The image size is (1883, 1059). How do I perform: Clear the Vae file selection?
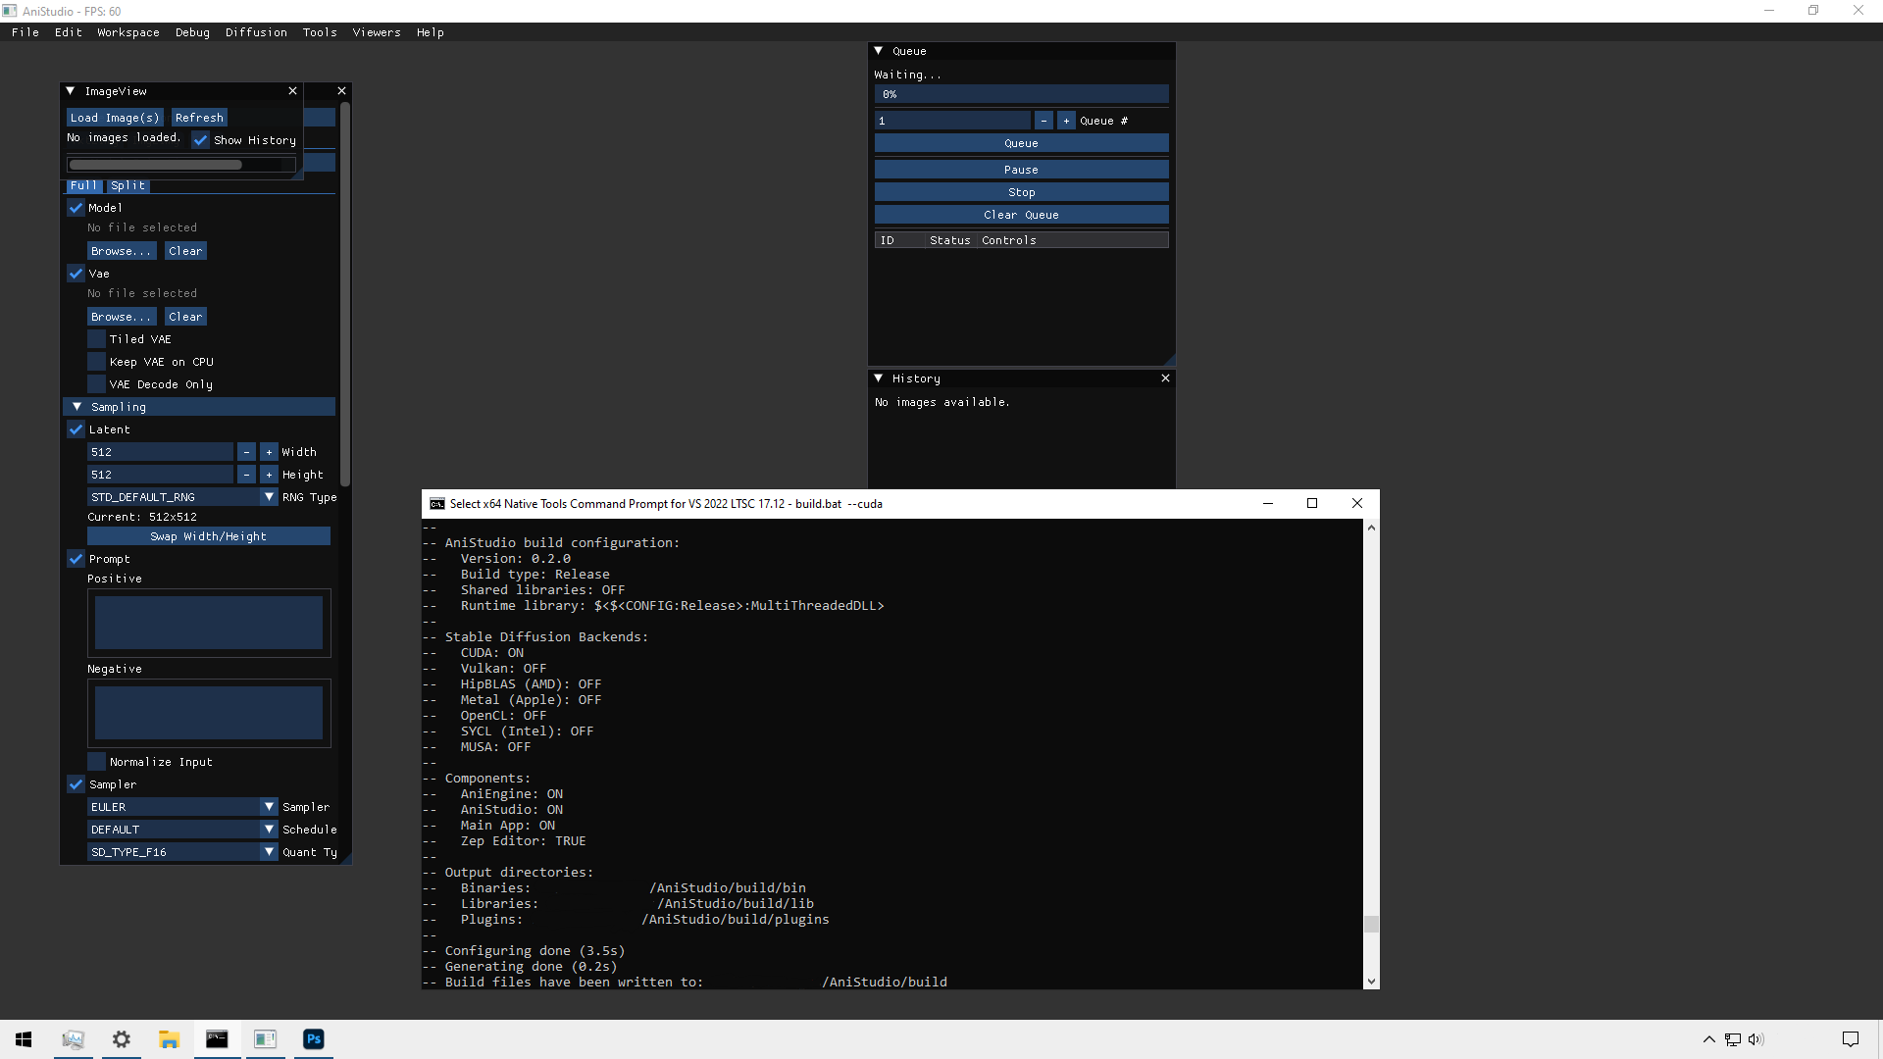click(185, 317)
